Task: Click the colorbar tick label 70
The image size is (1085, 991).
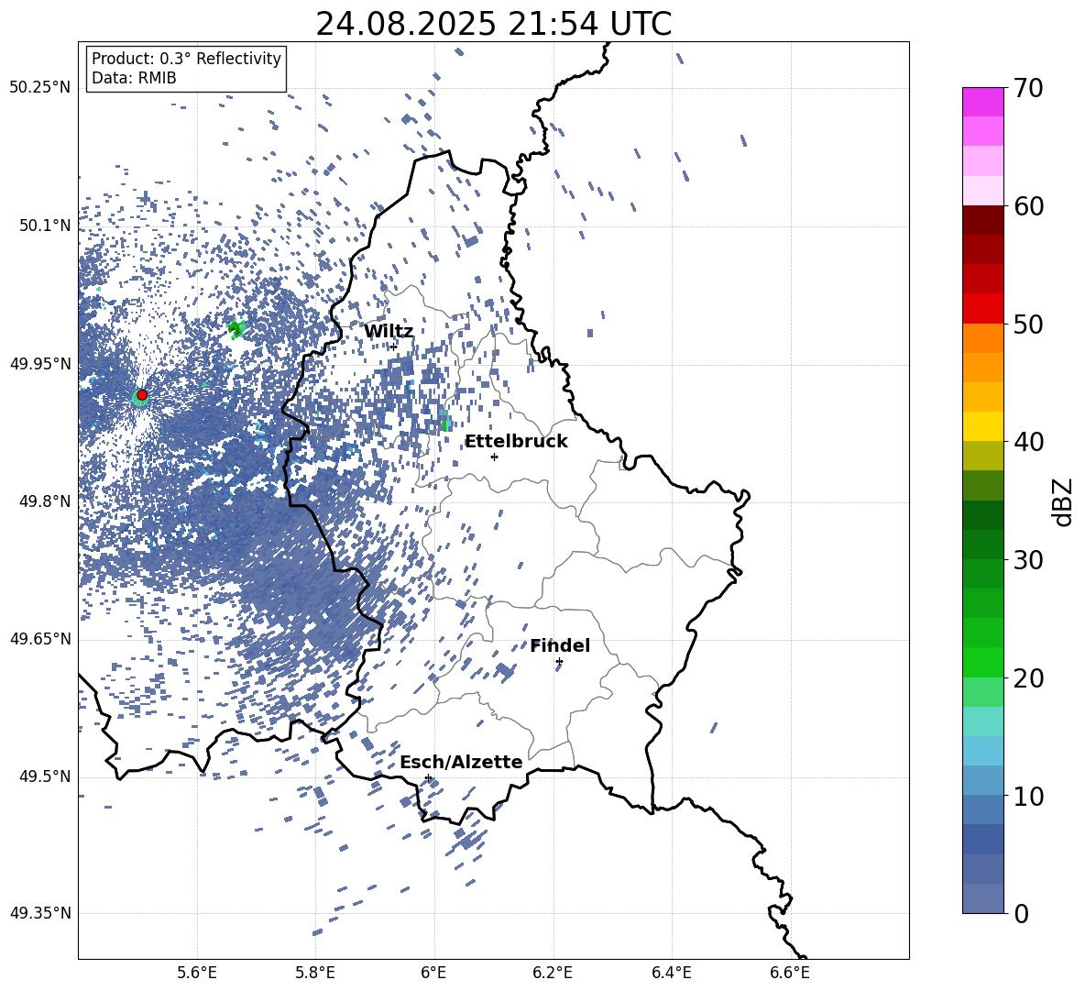Action: click(x=1029, y=88)
